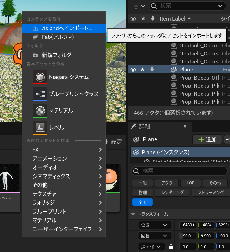The height and width of the screenshot is (252, 230).
Task: Open the テクスチャ submenu
Action: click(64, 194)
